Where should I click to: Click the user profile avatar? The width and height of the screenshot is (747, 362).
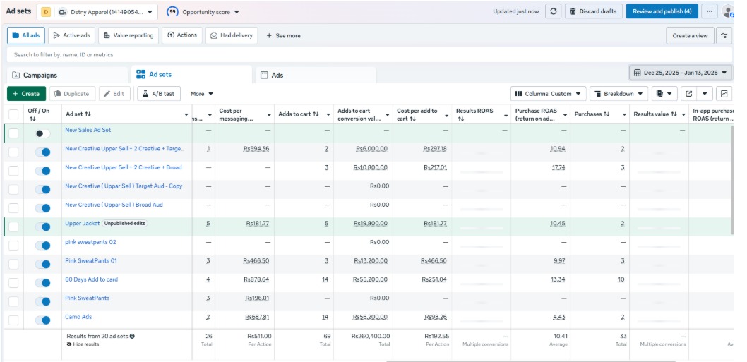tap(728, 11)
